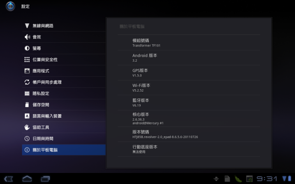295x184 pixels.
Task: Click the brightness icon beside 螢幕
Action: [x=27, y=48]
